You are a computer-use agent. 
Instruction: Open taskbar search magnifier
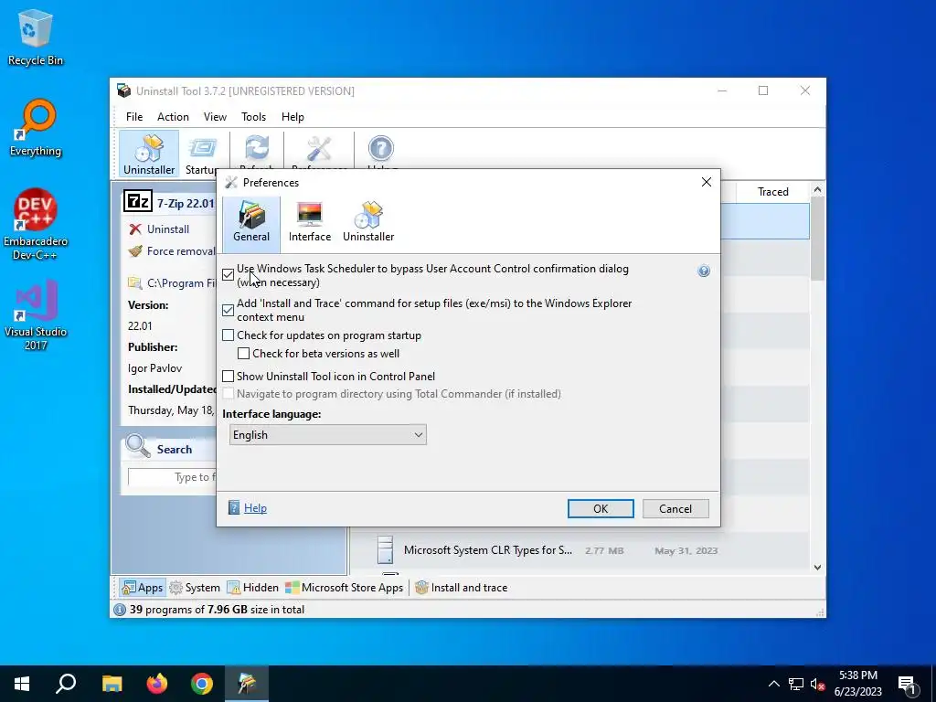coord(66,684)
